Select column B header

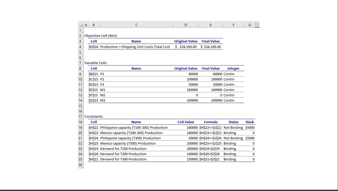[x=93, y=25]
